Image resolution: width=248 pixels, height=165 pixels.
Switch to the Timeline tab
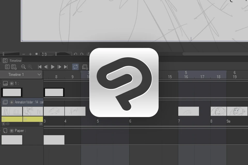pyautogui.click(x=12, y=61)
